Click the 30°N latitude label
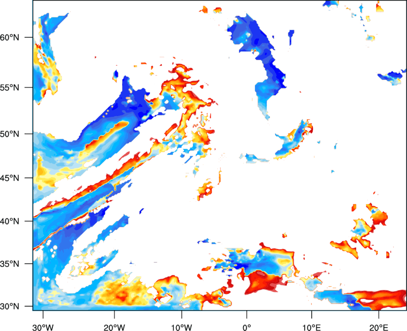This screenshot has width=407, height=331. coord(10,307)
